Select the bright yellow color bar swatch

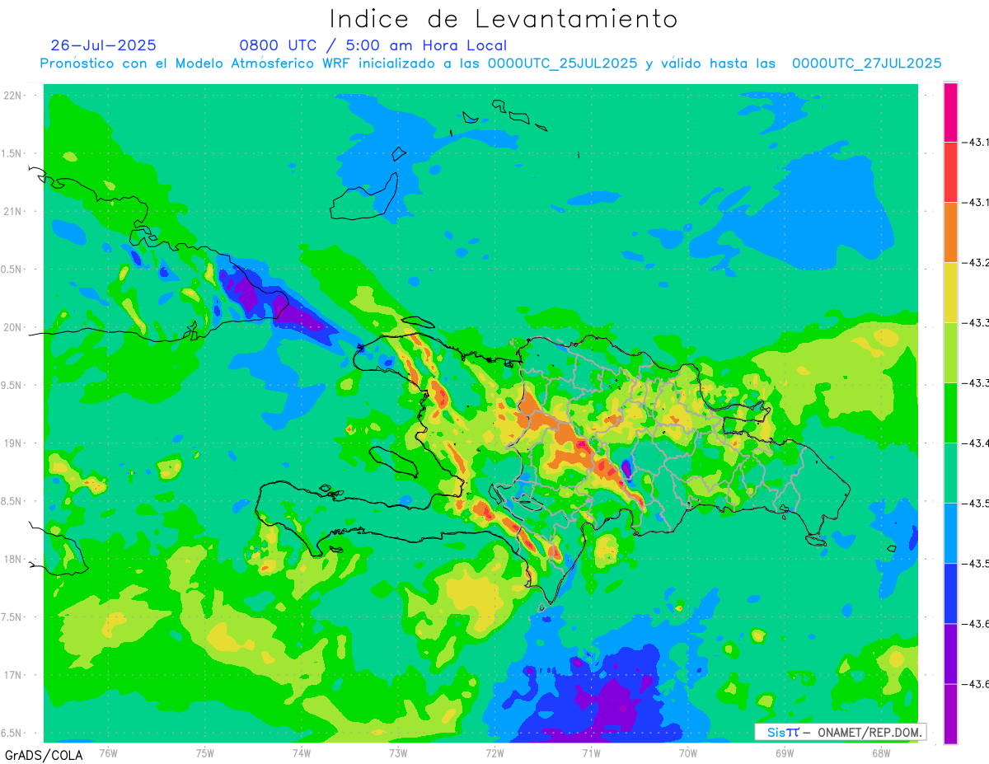[x=950, y=293]
